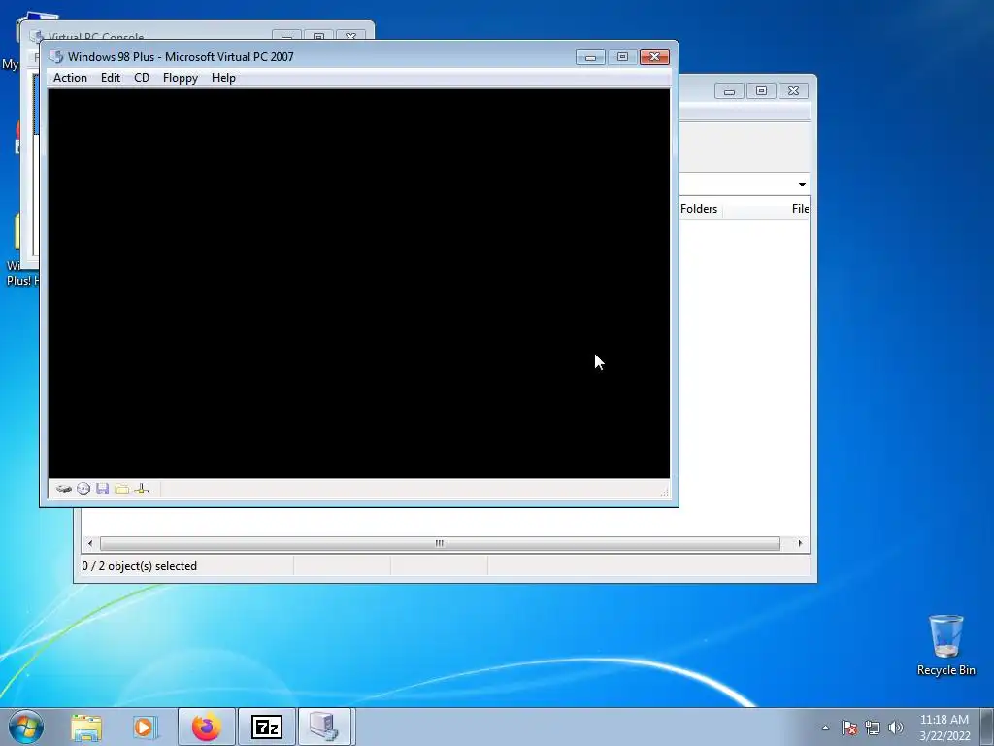Expand the address dropdown in the 7-Zip window
This screenshot has width=994, height=746.
tap(802, 184)
